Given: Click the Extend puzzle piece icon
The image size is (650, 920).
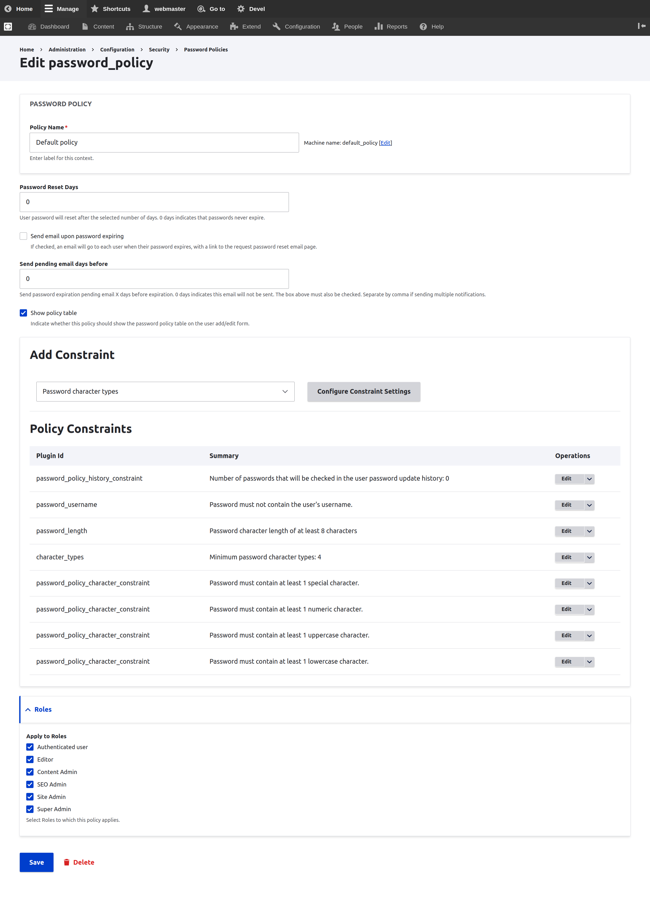Looking at the screenshot, I should (x=234, y=26).
